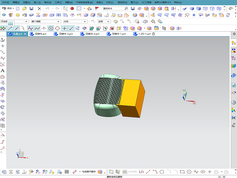Click the text 'A' tool in left sidebar
237x178 pixels.
pos(3,71)
